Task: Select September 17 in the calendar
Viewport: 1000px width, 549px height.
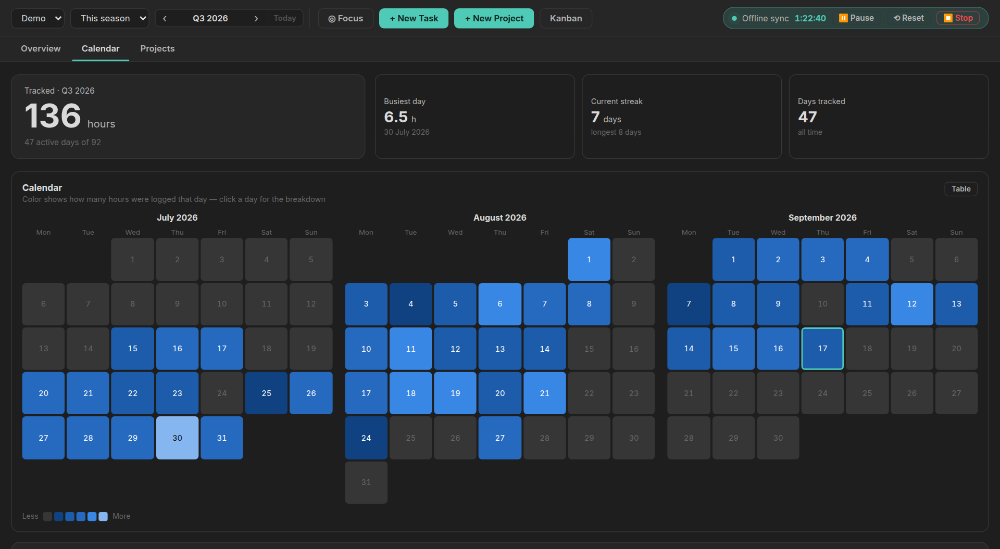Action: click(x=822, y=349)
